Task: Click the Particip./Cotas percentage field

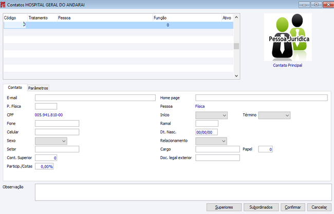Action: [x=44, y=166]
